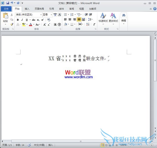Image resolution: width=157 pixels, height=148 pixels.
Task: Center align the paragraph
Action: tap(70, 19)
